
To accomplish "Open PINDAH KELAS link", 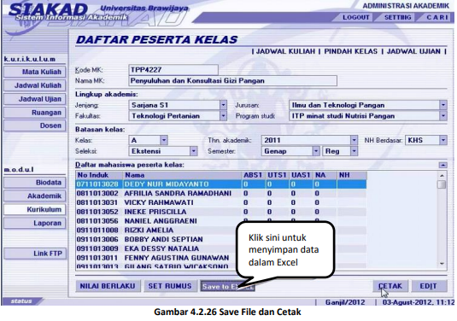I will 350,51.
